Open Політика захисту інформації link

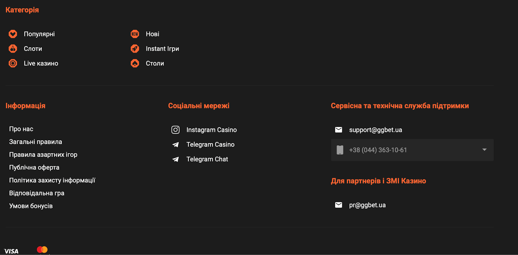[52, 180]
